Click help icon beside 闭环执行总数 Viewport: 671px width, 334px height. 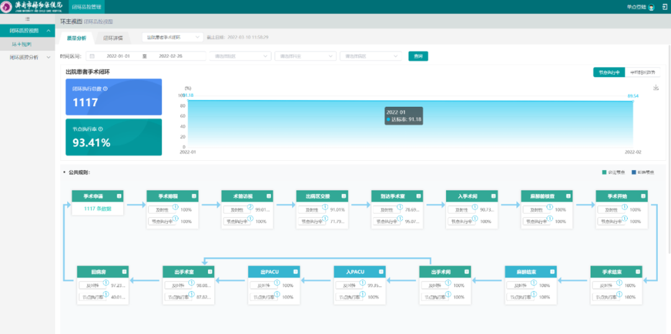tap(105, 89)
